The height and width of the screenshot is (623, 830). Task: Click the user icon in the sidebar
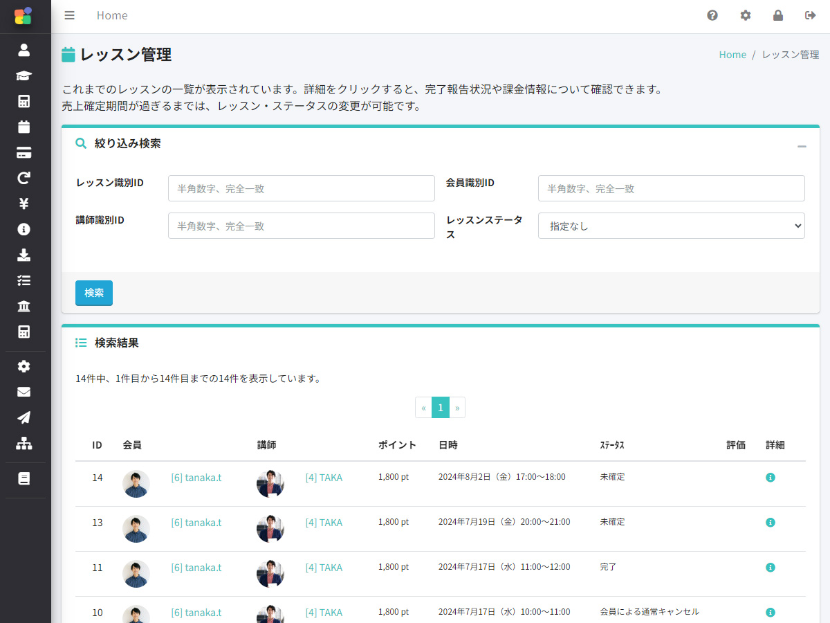click(x=24, y=50)
